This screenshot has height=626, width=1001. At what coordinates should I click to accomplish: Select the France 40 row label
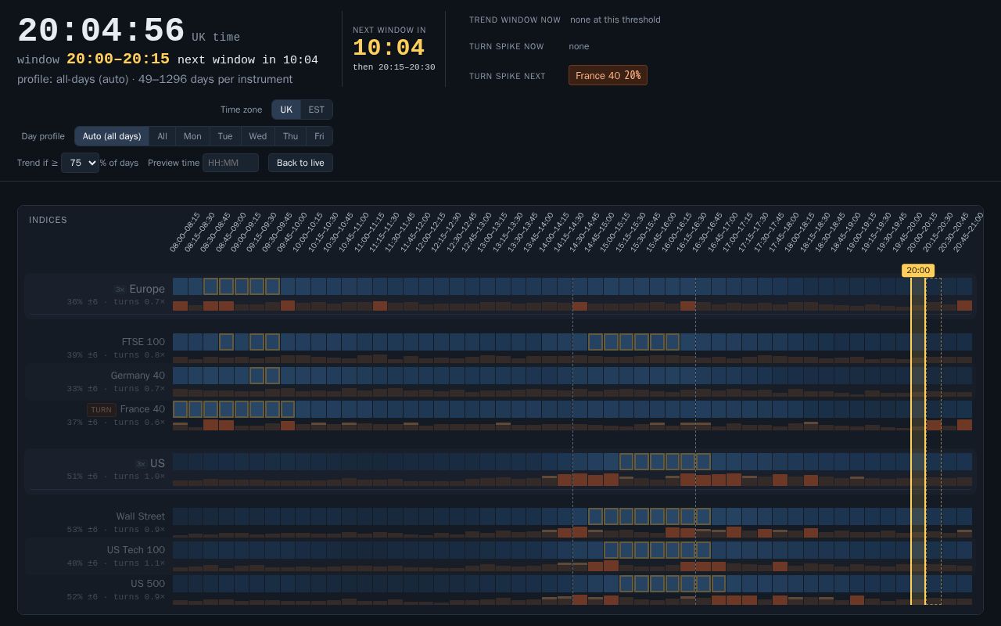point(142,409)
